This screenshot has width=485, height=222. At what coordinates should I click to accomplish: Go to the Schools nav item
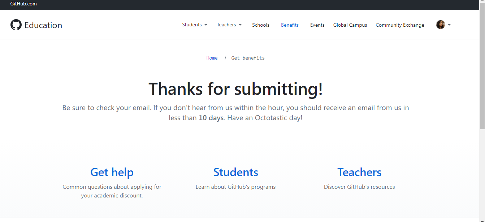pos(261,25)
